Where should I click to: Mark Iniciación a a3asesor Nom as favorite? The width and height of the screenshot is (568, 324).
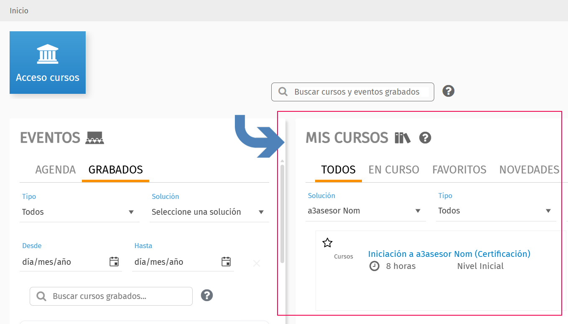[327, 243]
